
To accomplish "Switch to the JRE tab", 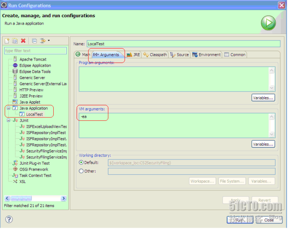I will (x=133, y=55).
